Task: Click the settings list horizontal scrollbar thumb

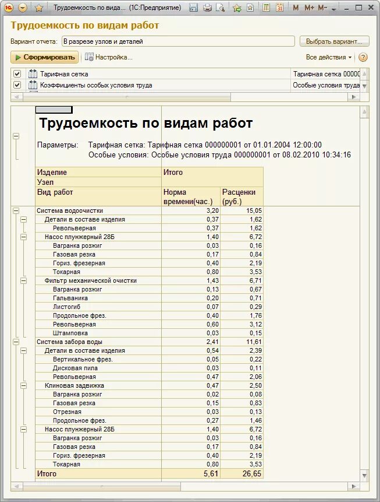Action: tap(127, 97)
